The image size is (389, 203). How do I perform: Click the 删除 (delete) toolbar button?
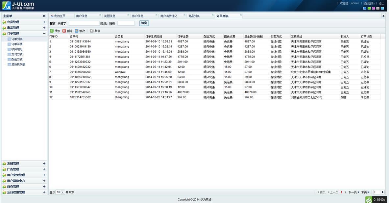(67, 31)
